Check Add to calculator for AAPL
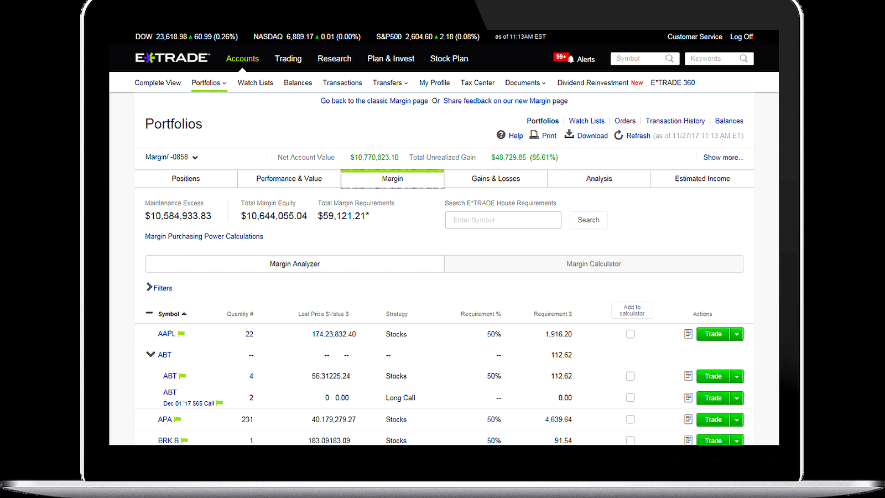The height and width of the screenshot is (498, 885). point(630,334)
